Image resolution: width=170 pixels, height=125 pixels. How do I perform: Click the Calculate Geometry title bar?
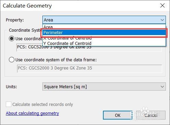tap(80, 5)
